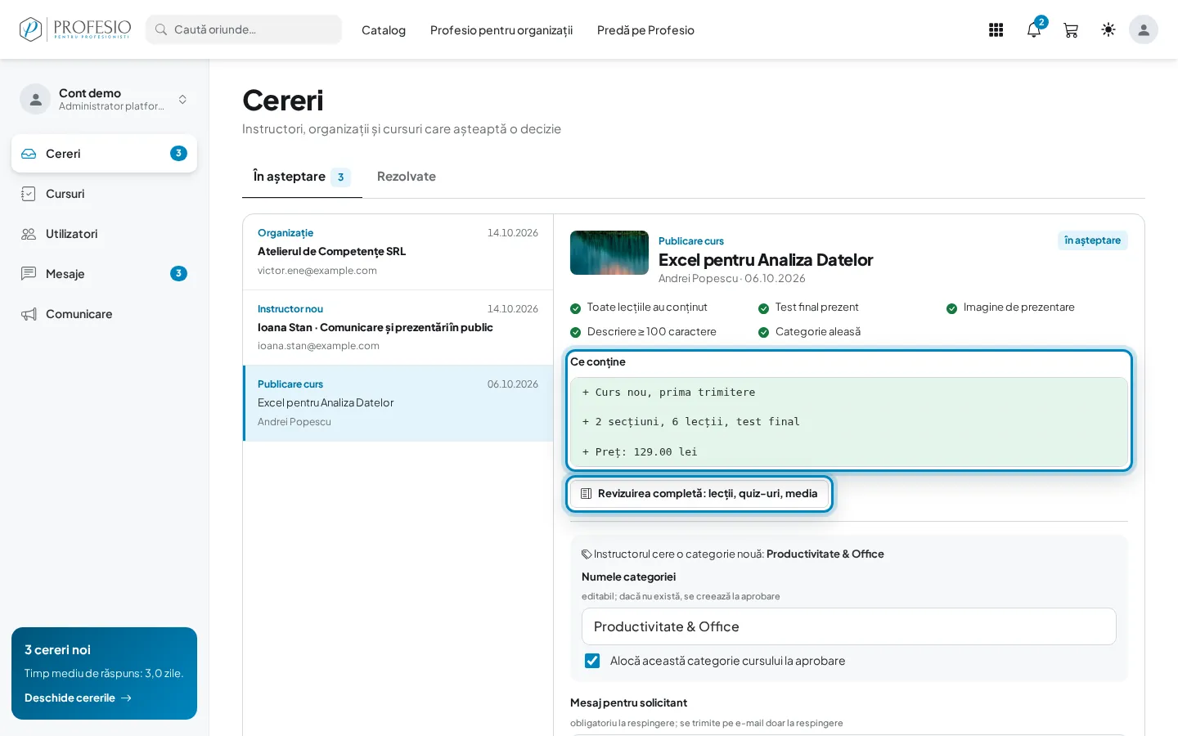Open the apps grid icon
This screenshot has height=736, width=1178.
pyautogui.click(x=996, y=30)
